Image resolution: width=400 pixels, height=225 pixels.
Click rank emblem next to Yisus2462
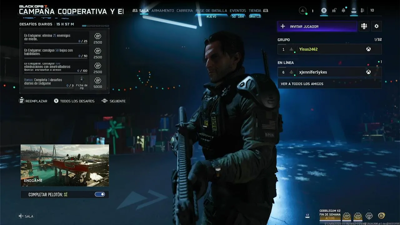pos(292,49)
